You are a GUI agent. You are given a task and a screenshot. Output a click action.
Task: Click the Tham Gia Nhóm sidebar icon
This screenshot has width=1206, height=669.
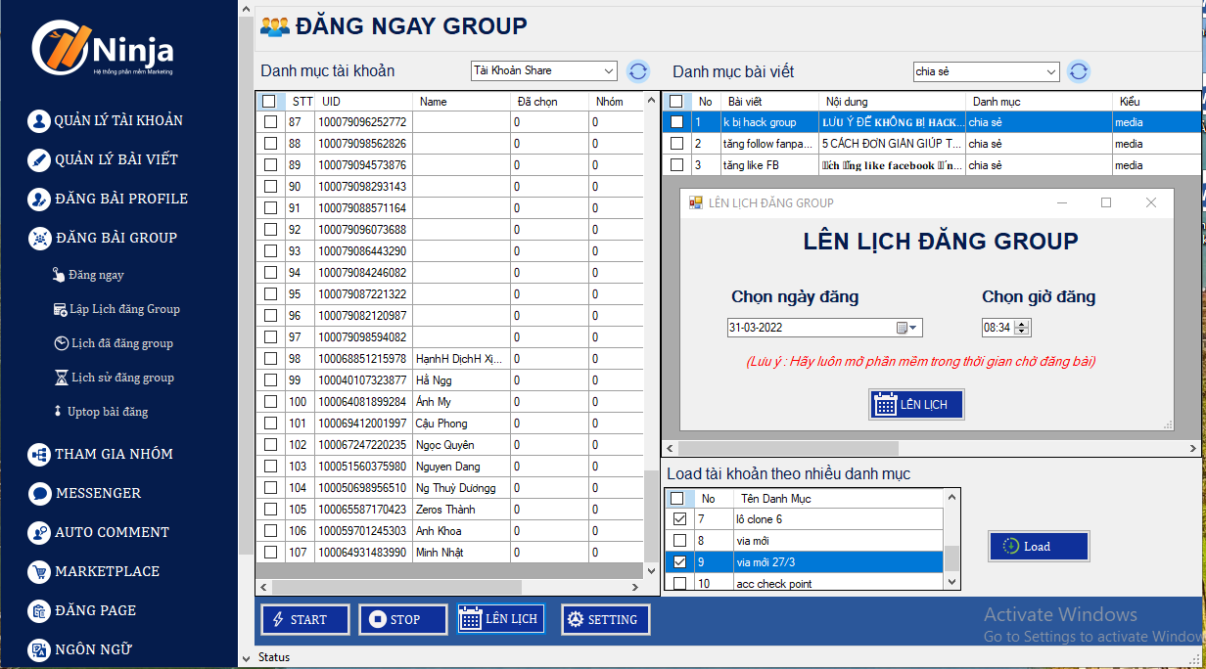(39, 454)
